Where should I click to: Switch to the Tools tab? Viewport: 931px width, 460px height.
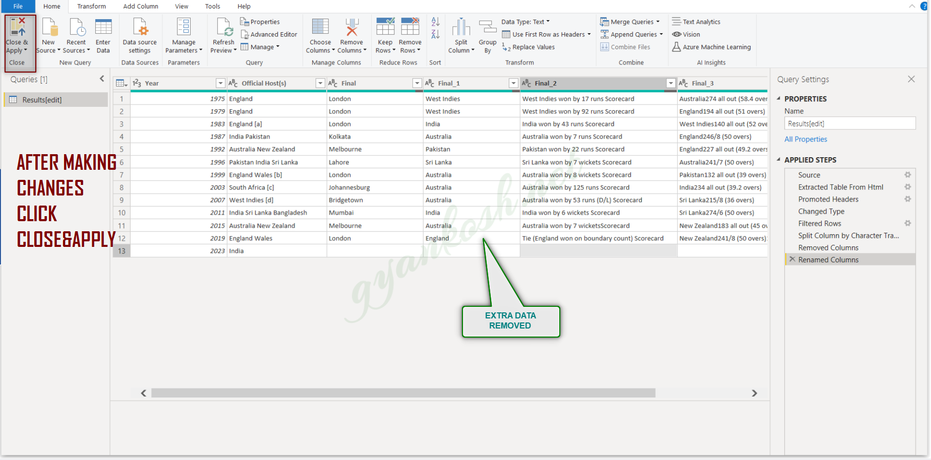[213, 7]
